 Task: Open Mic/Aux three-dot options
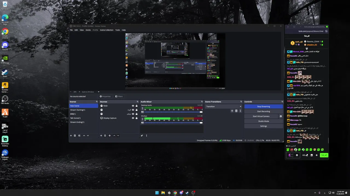click(142, 119)
